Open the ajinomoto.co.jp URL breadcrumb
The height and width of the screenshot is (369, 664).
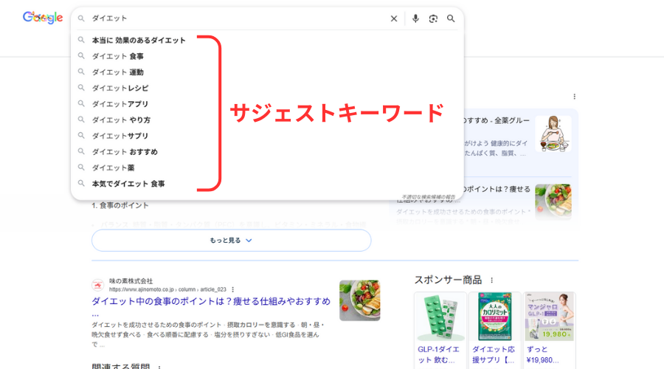click(x=167, y=290)
